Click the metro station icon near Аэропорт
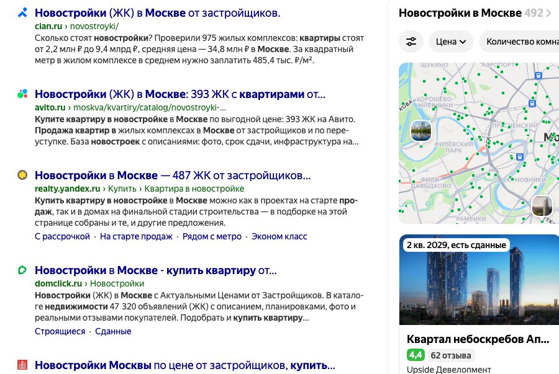559x374 pixels. click(539, 76)
